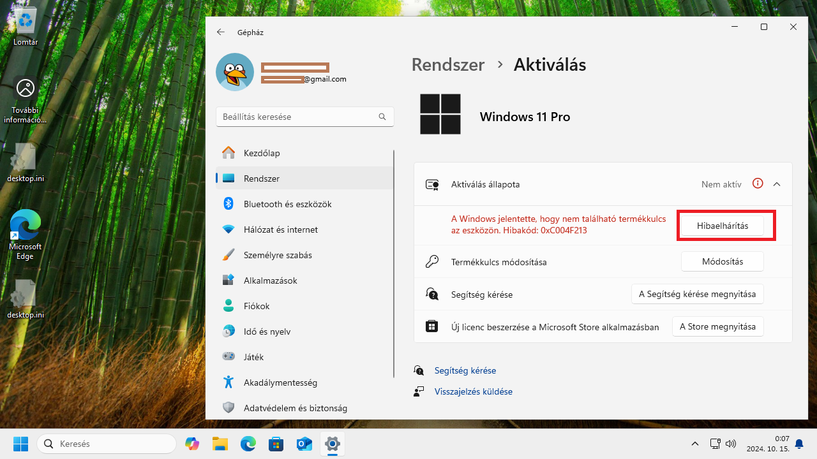
Task: Focus the Beállítás keresése search field
Action: pyautogui.click(x=304, y=117)
